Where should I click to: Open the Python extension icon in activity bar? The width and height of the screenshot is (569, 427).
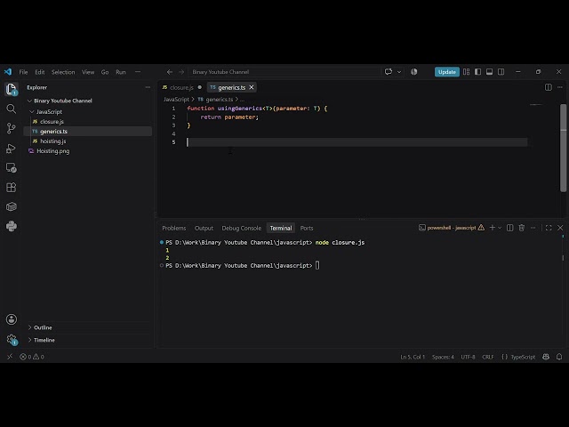(x=12, y=226)
